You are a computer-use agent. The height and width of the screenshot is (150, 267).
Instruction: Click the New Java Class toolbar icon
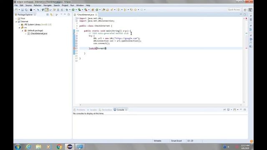pyautogui.click(x=97, y=10)
